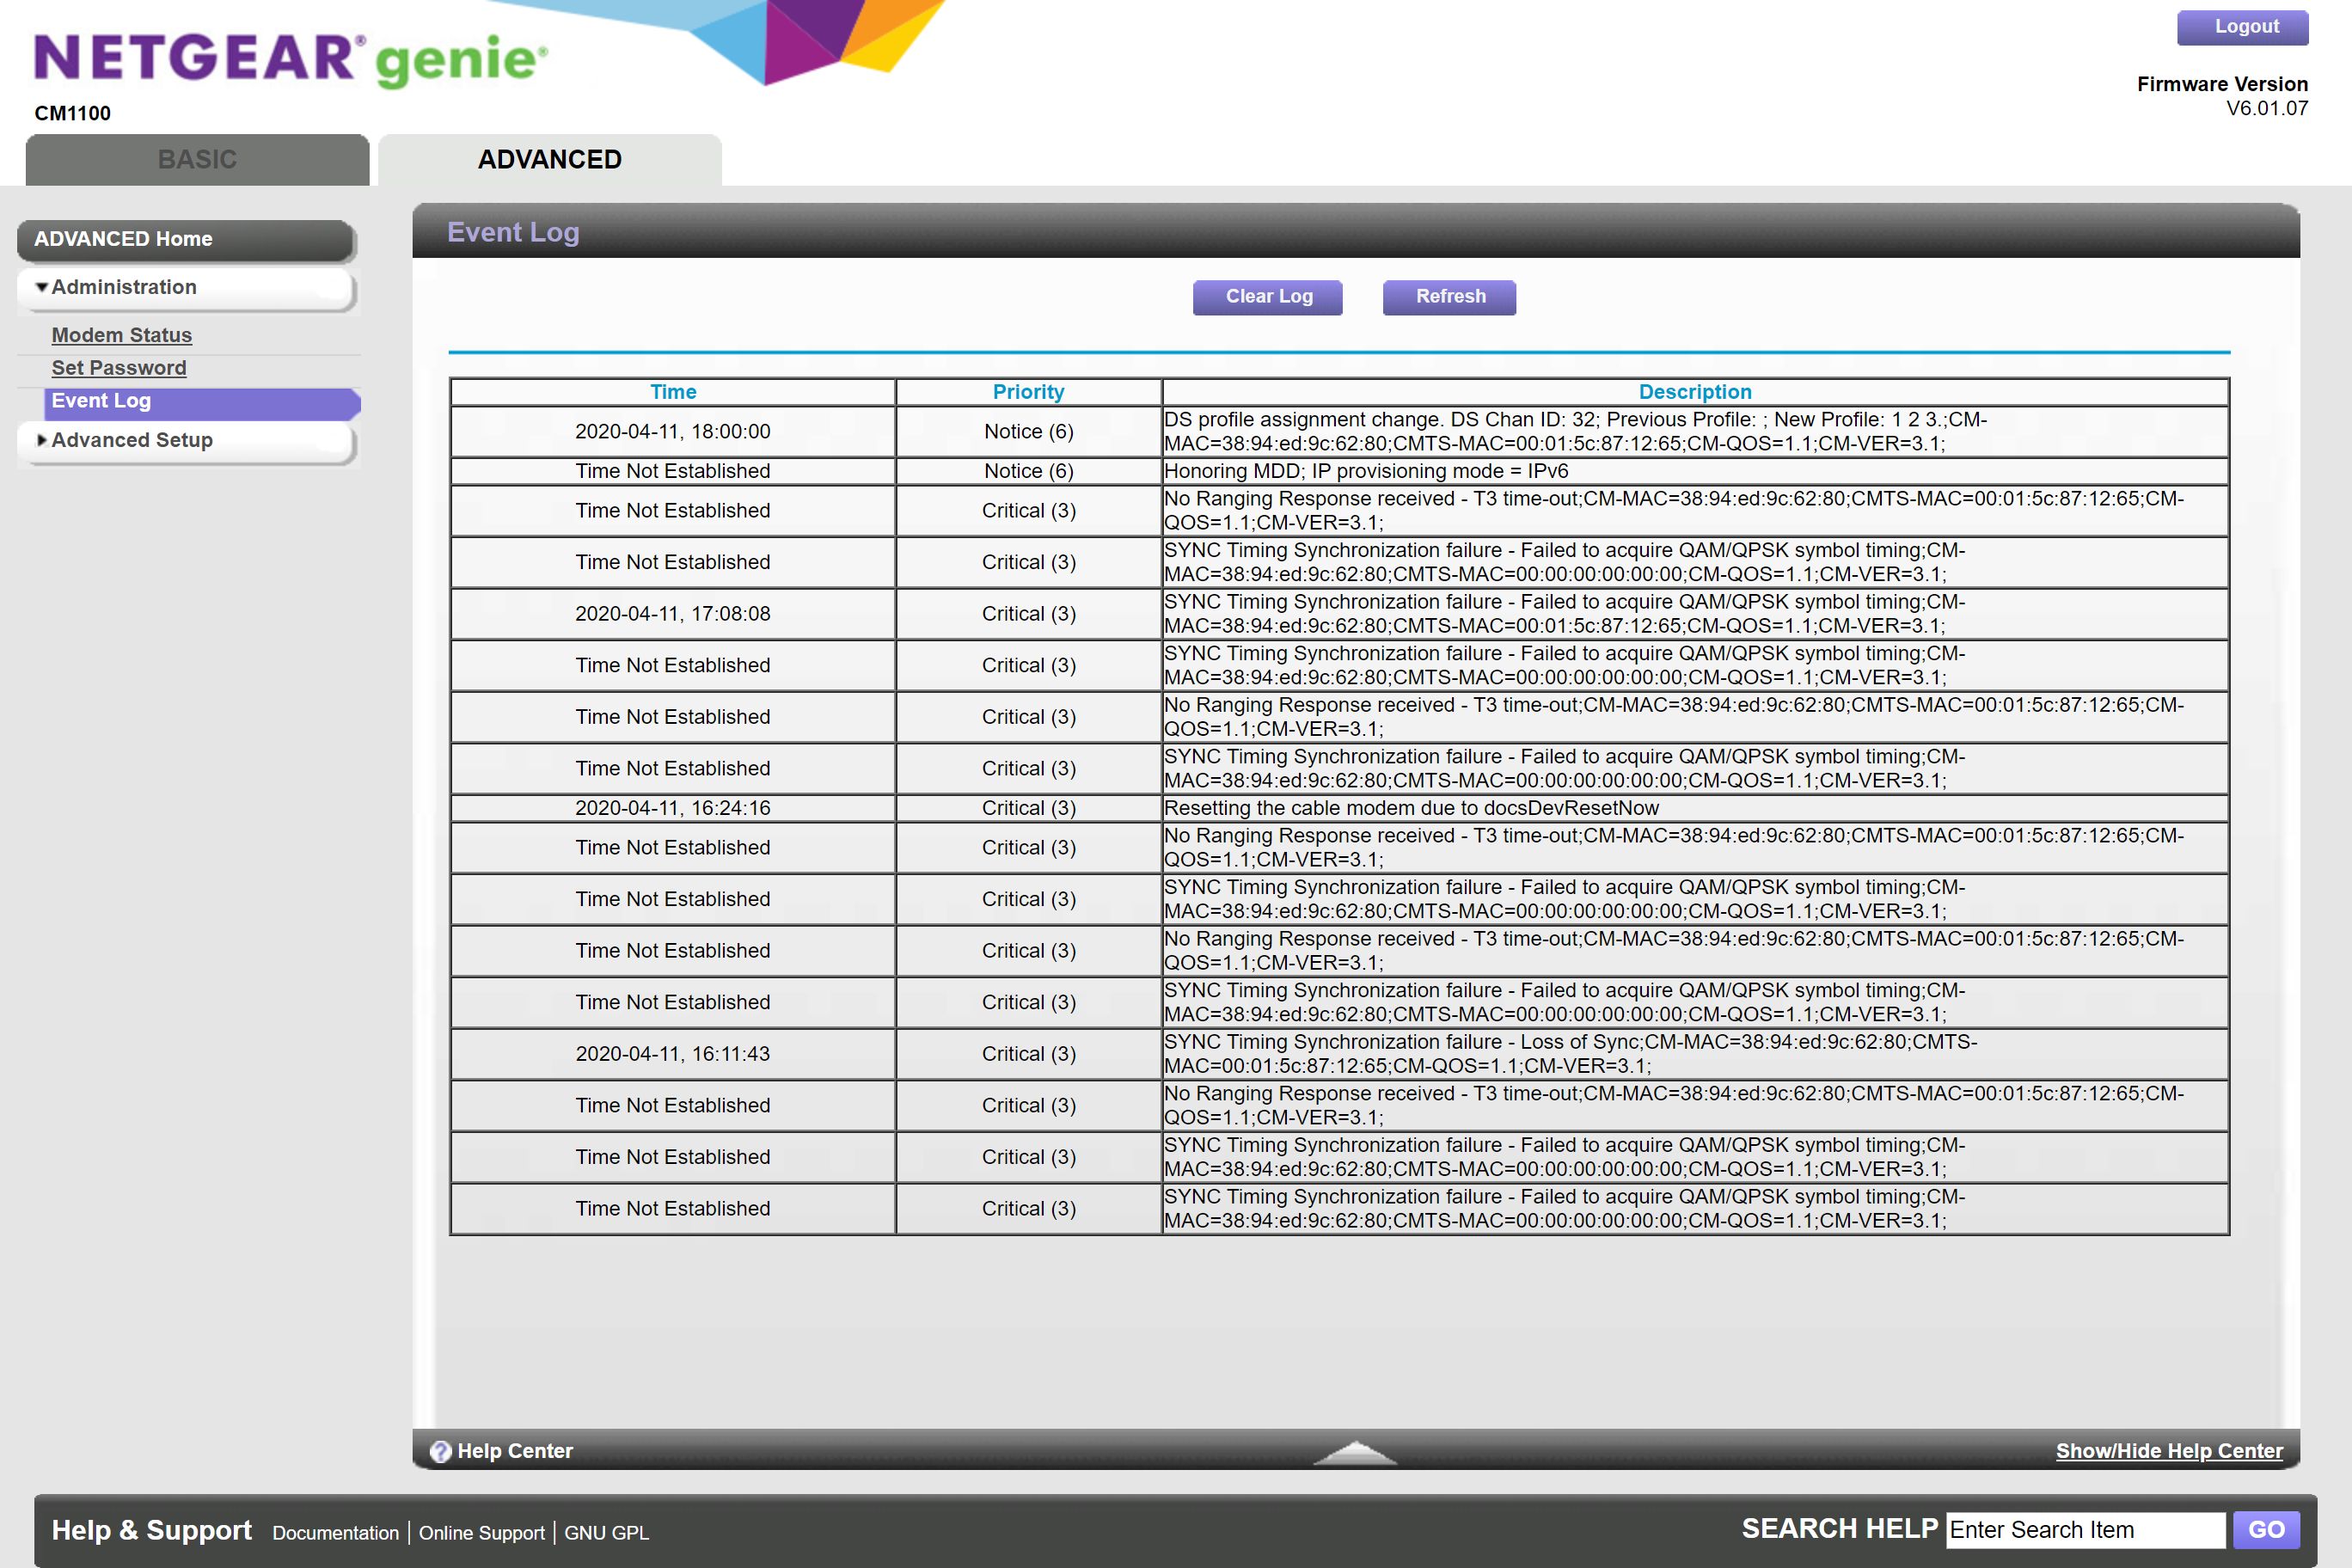Go to Set Password page
This screenshot has height=1568, width=2352.
click(x=118, y=368)
